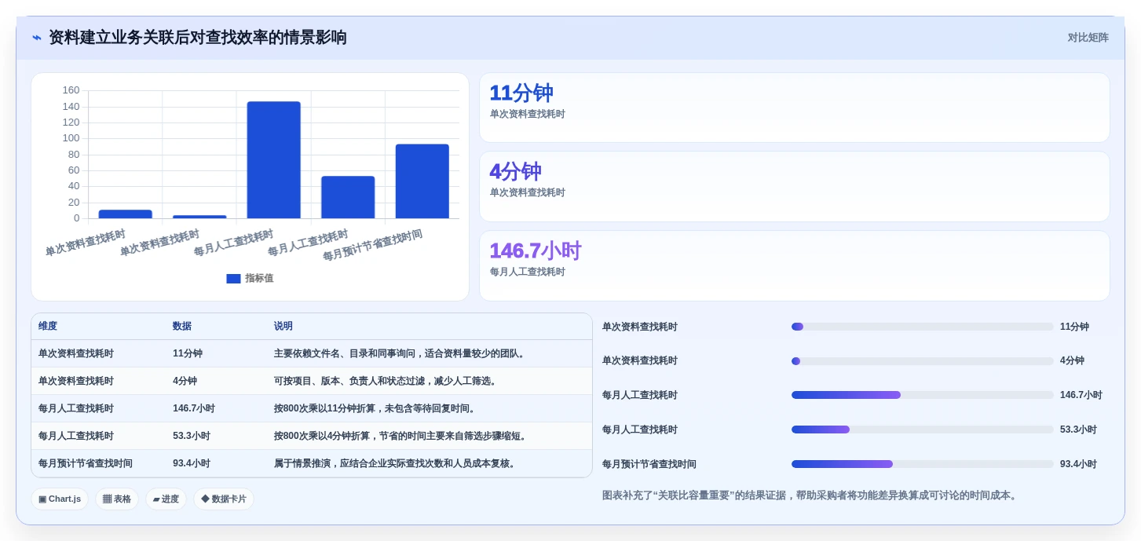
Task: Click the progress bar labeled 53.3小时
Action: (x=923, y=430)
